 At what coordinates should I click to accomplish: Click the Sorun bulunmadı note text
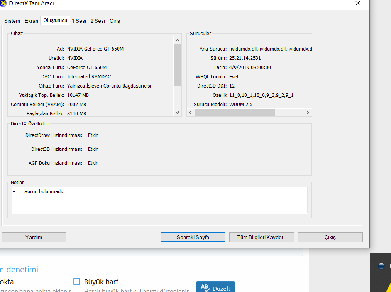coord(44,192)
